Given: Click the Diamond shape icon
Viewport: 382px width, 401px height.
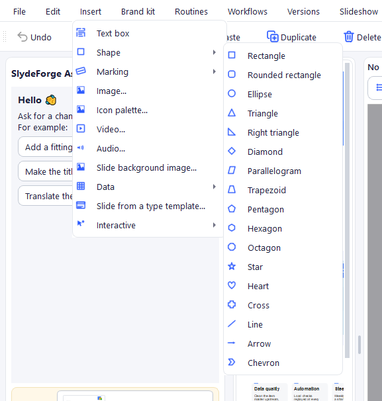Looking at the screenshot, I should click(232, 151).
